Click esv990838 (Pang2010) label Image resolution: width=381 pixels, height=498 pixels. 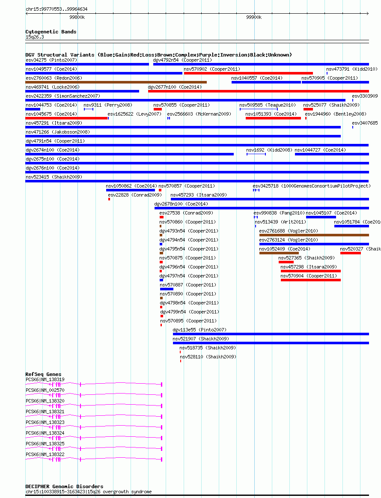coord(280,213)
